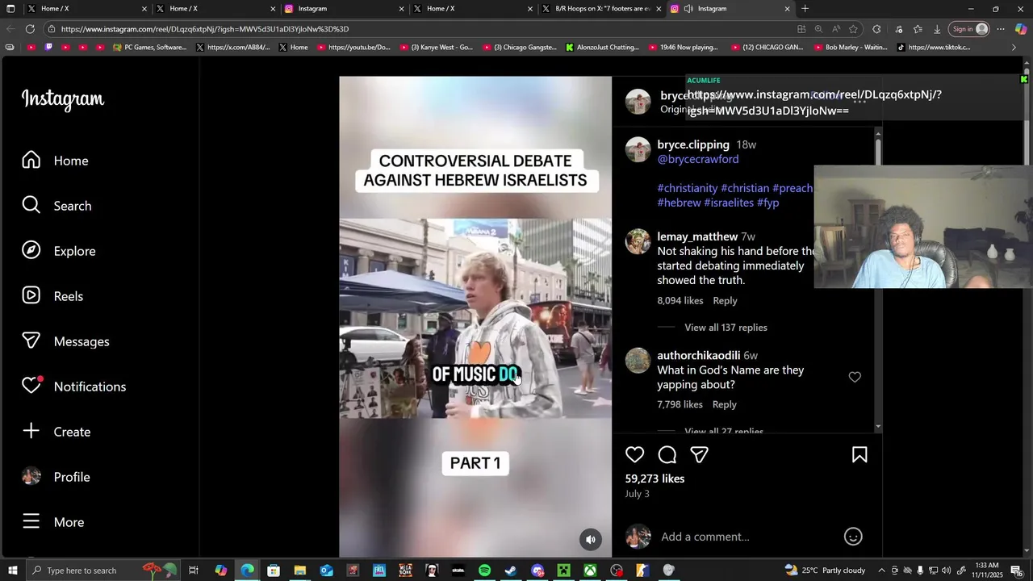
Task: Open the #christianity hashtag link
Action: point(688,188)
